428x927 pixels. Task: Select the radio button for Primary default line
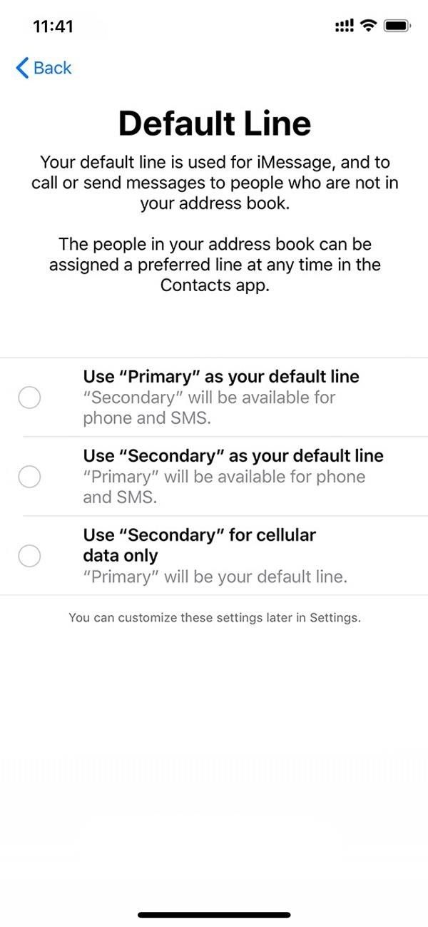tap(29, 397)
